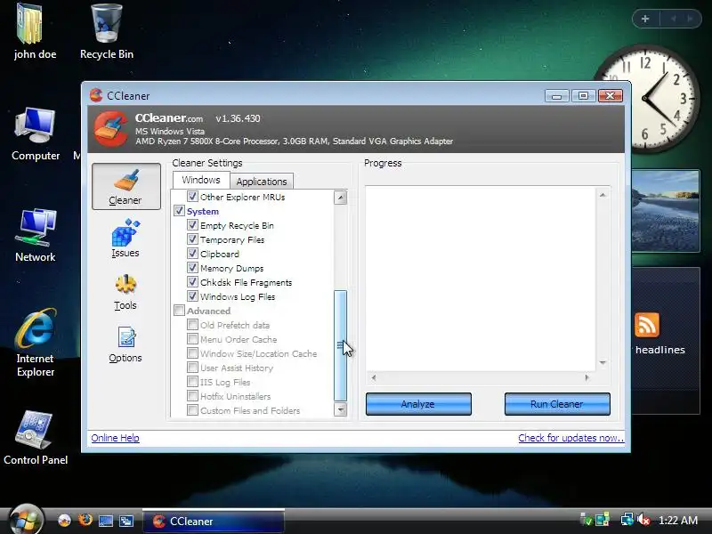Uncheck Memory Dumps
Screen dimensions: 712x534
[192, 268]
